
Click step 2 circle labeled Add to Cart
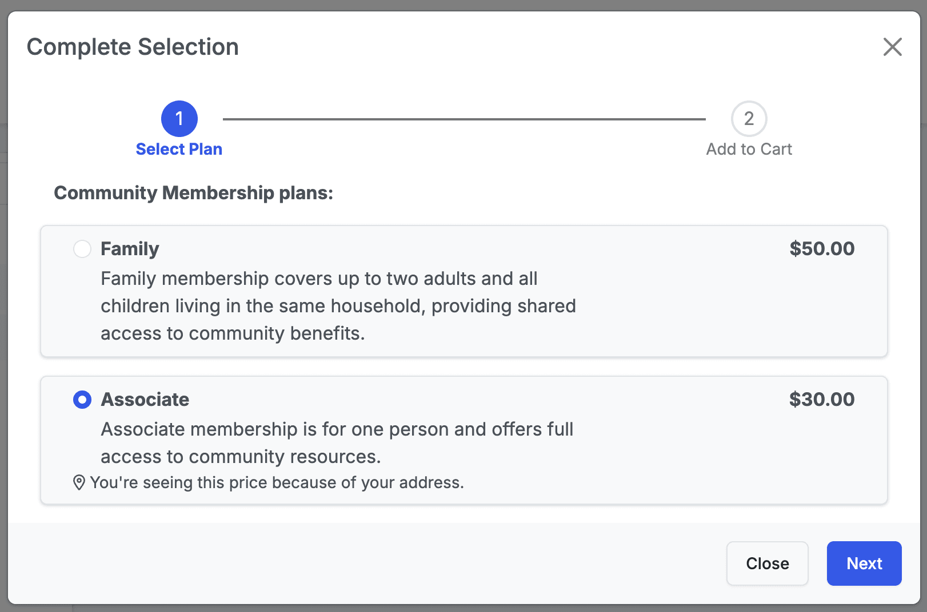(x=749, y=119)
